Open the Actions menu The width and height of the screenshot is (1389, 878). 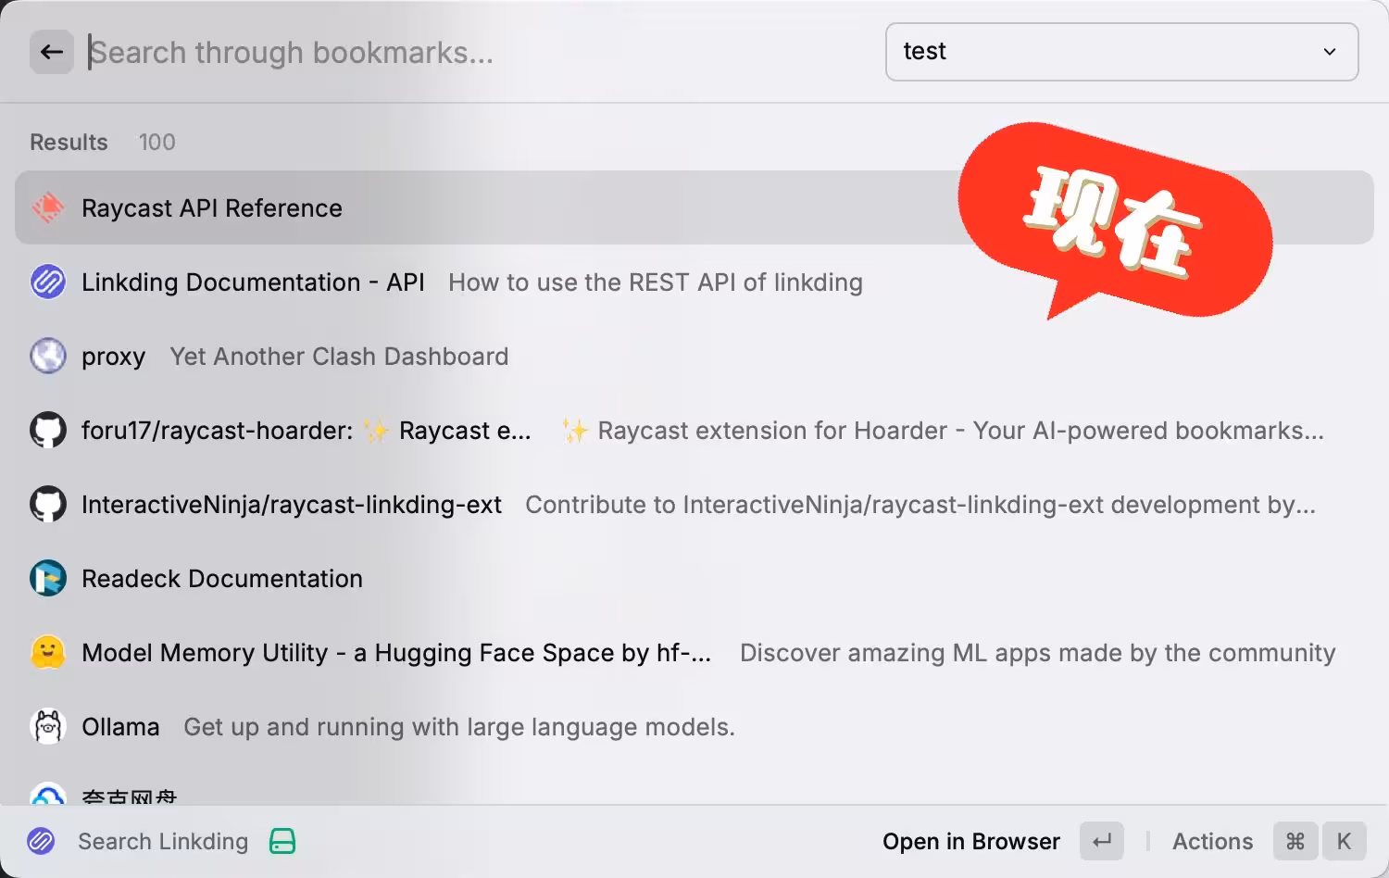[x=1212, y=841]
